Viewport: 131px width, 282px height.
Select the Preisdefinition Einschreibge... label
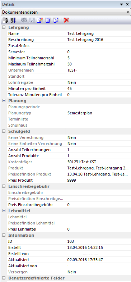click(36, 199)
